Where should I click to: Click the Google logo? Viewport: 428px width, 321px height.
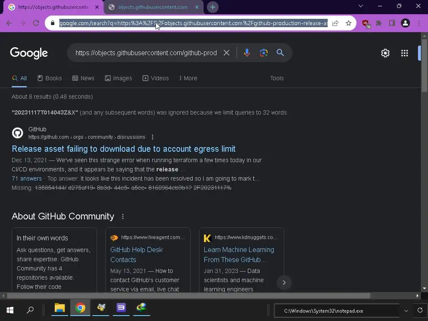(29, 53)
